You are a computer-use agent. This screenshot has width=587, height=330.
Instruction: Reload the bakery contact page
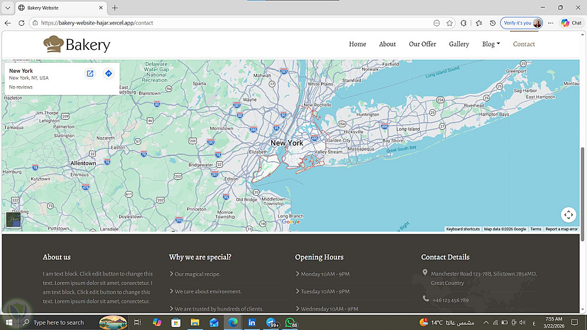(21, 23)
